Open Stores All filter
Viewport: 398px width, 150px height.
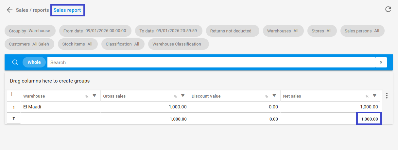(322, 31)
